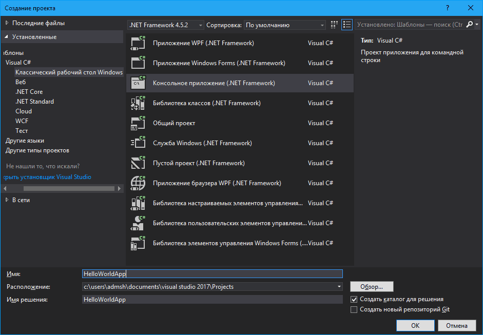The width and height of the screenshot is (483, 335).
Task: Open 'Другие типы проектов' tree node
Action: [x=37, y=150]
